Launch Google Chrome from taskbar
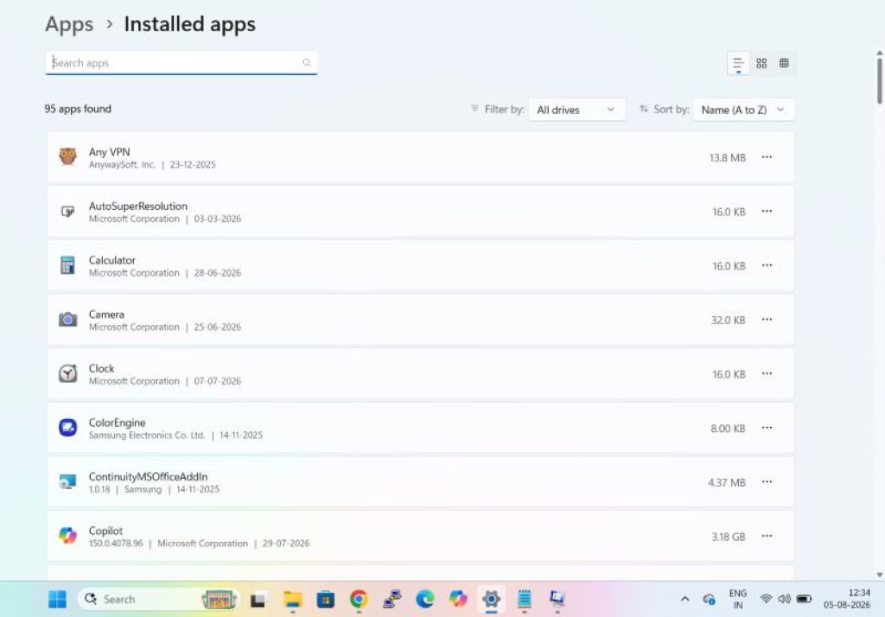885x617 pixels. coord(359,600)
